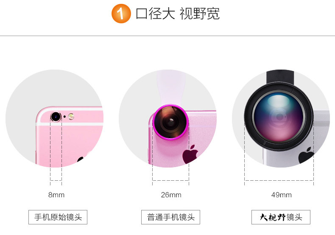Viewport: 335px width, 235px height.
Task: Click the 普通手机镜头 label box
Action: pos(170,217)
